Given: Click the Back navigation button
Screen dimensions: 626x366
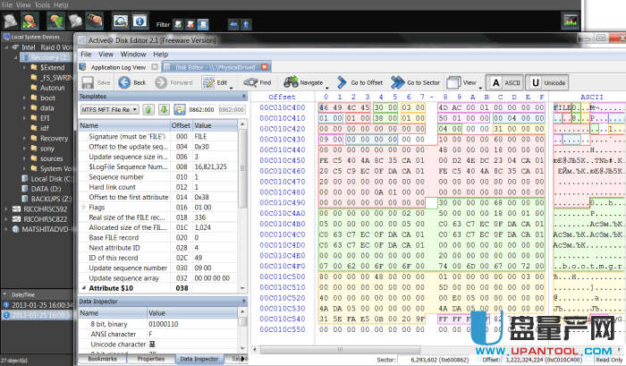Looking at the screenshot, I should pyautogui.click(x=132, y=82).
